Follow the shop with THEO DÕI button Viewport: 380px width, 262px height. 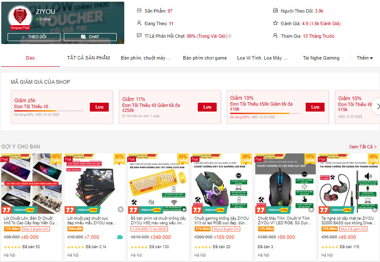(x=34, y=37)
